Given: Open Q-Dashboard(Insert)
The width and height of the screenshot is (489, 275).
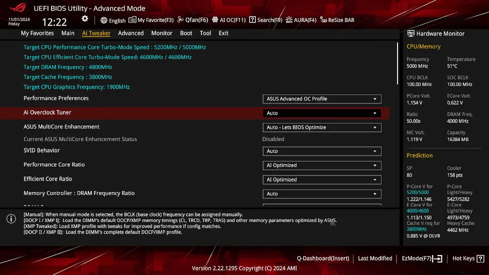Looking at the screenshot, I should click(x=323, y=258).
